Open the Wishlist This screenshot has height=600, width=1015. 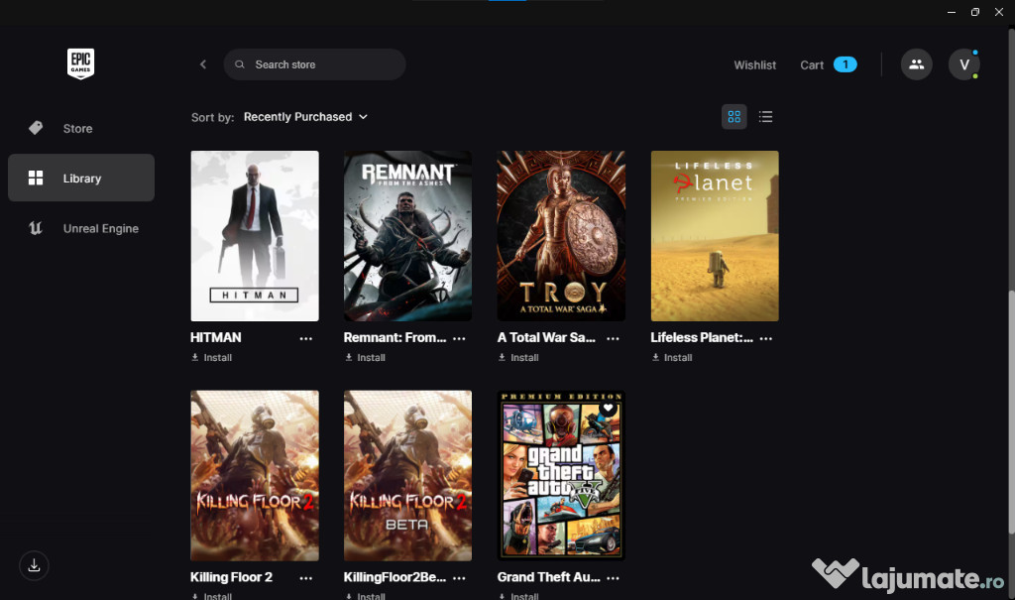754,64
